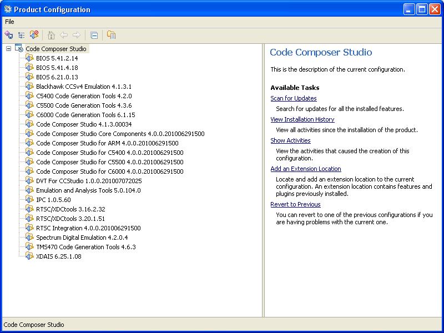
Task: Click the Show Activities link
Action: [x=290, y=140]
